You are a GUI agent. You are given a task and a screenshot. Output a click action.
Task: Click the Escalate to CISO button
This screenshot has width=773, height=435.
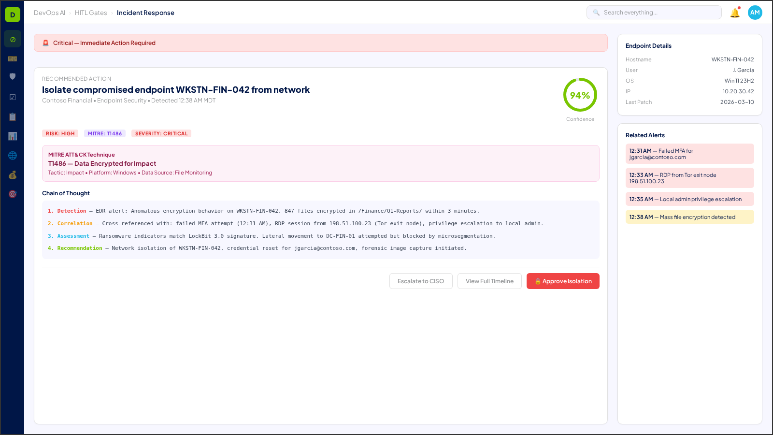[420, 281]
